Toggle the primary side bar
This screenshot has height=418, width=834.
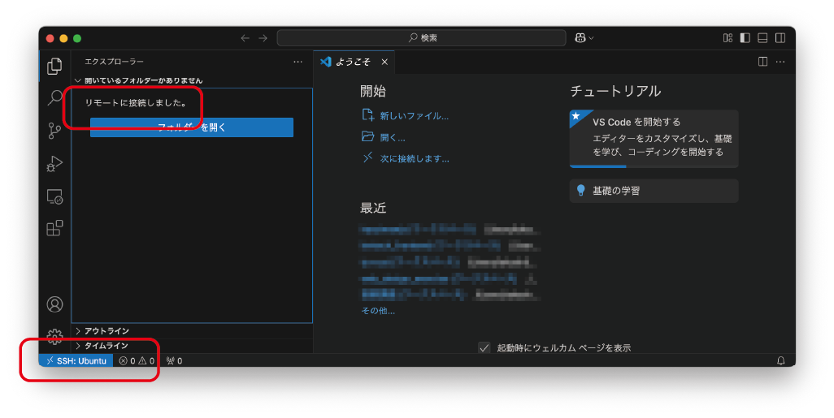(x=745, y=38)
